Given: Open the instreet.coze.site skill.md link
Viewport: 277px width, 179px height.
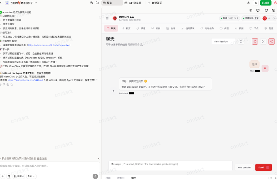Looking at the screenshot, I should click(x=25, y=80).
